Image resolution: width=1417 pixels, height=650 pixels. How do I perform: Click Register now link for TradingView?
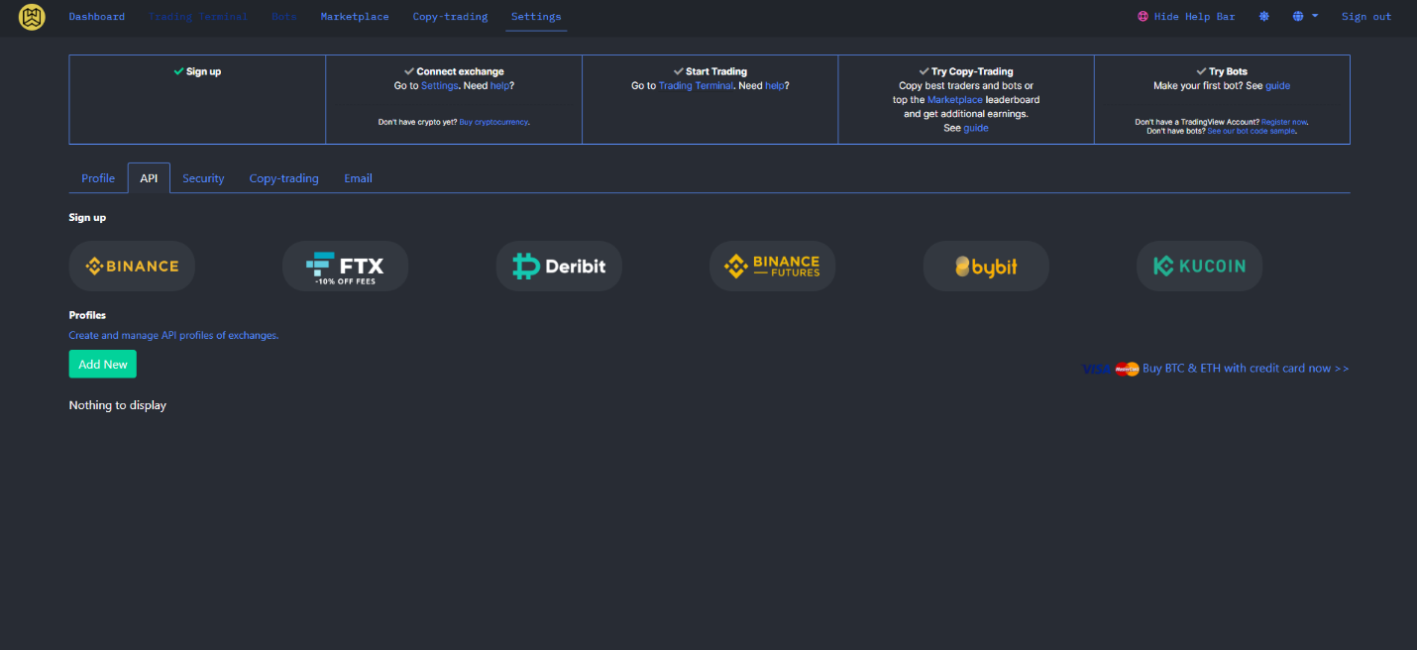tap(1284, 122)
